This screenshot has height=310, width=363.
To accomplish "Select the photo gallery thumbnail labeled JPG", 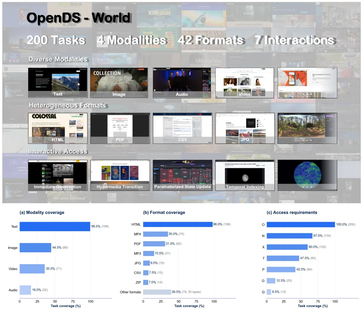I will tap(245, 128).
